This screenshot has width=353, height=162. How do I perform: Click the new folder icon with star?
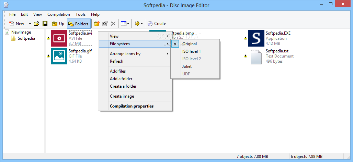tap(97, 24)
